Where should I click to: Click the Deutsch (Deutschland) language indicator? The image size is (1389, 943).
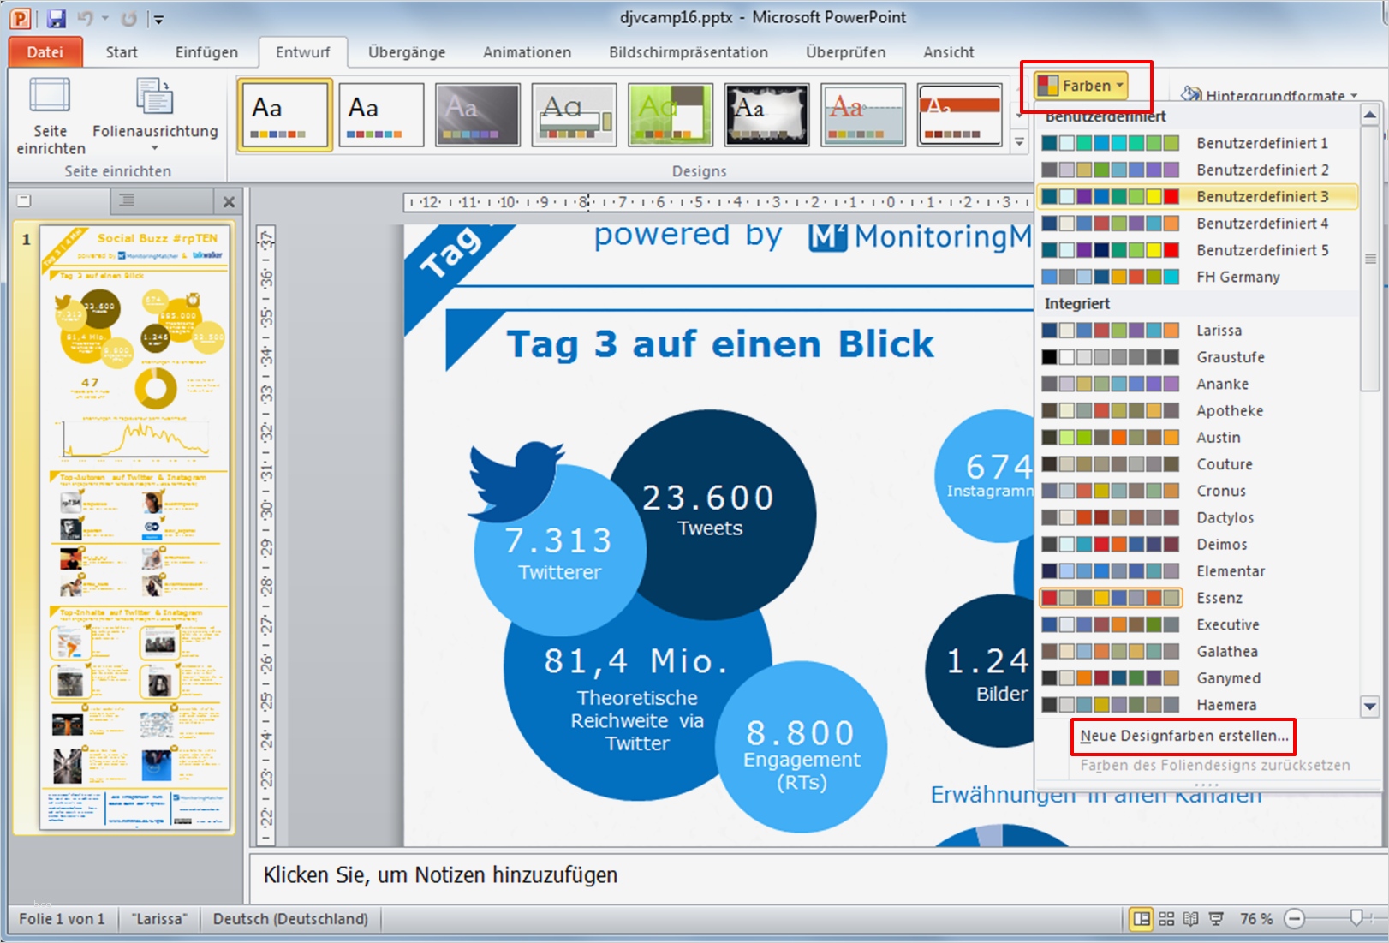pos(290,919)
